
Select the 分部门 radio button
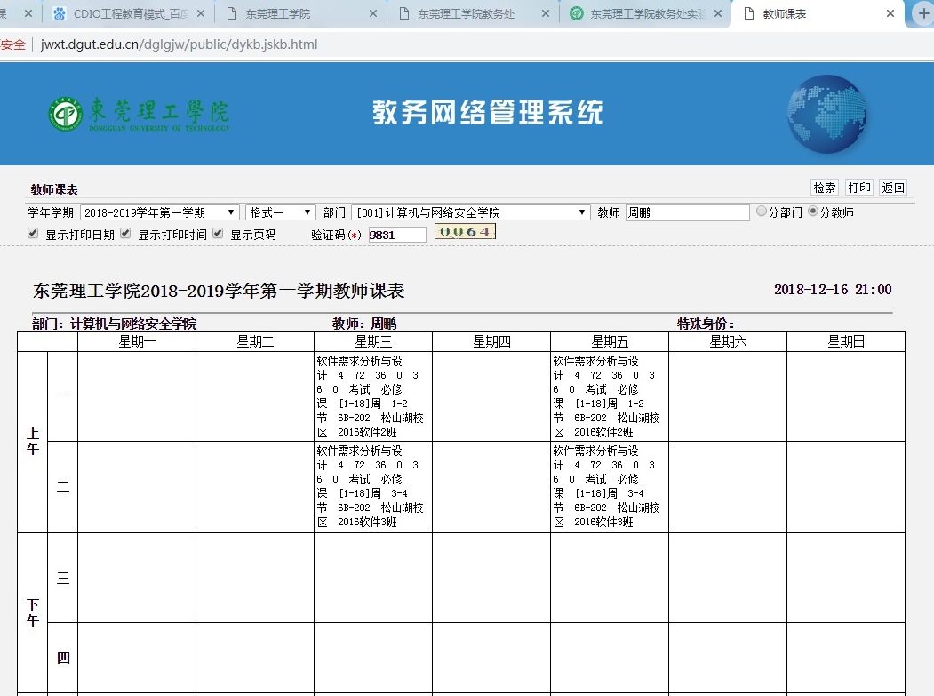click(762, 211)
